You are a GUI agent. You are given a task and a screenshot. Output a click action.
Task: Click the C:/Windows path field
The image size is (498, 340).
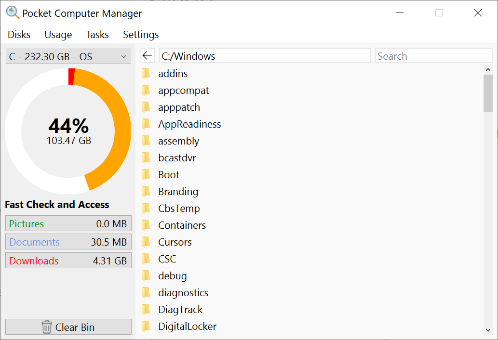[x=265, y=56]
